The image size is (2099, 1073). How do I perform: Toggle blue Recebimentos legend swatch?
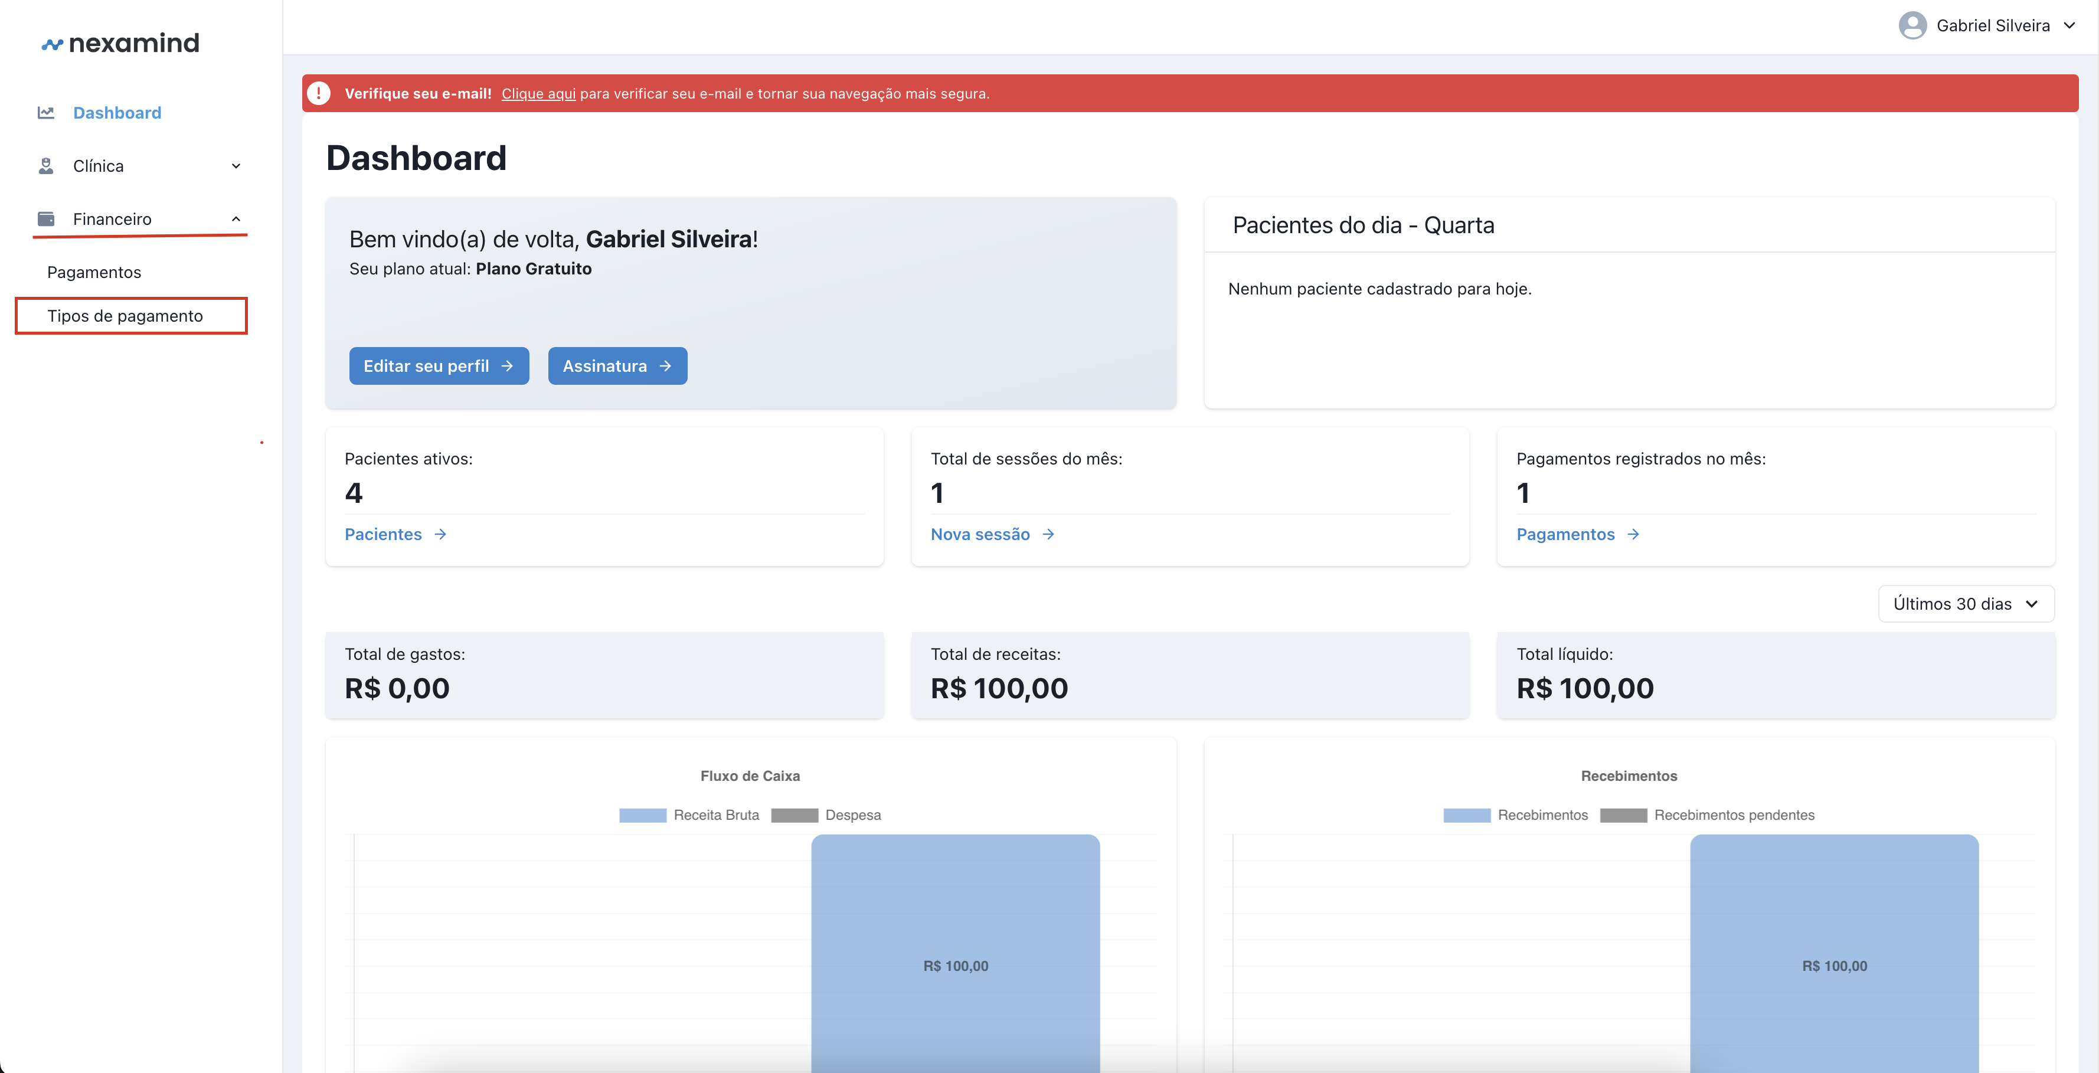1467,816
